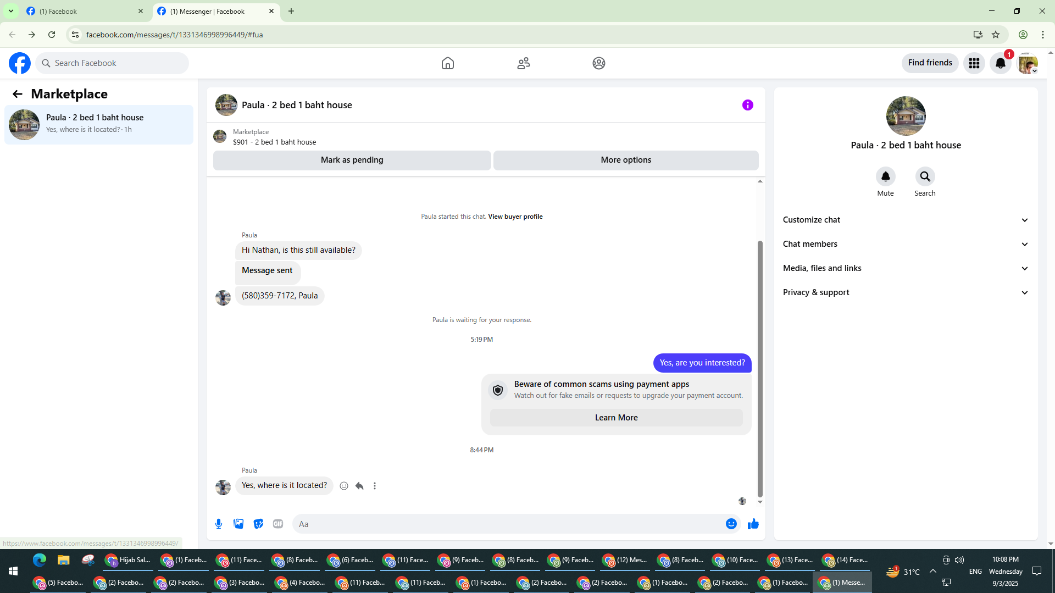The width and height of the screenshot is (1055, 593).
Task: Open the volume control in system tray
Action: click(959, 560)
